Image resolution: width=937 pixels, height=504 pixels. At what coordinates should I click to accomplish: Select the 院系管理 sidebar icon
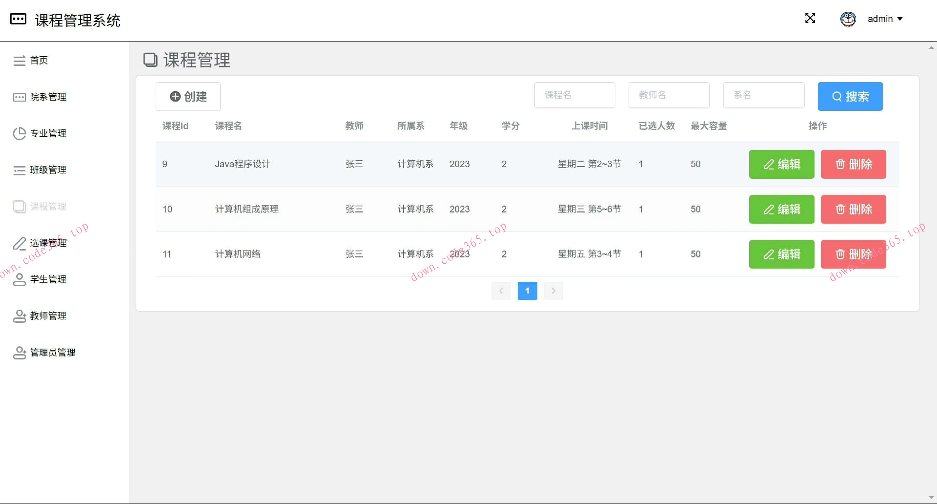click(x=20, y=97)
